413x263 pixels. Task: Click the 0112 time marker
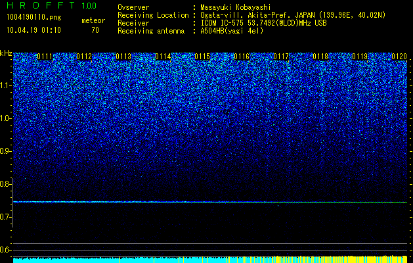(84, 57)
